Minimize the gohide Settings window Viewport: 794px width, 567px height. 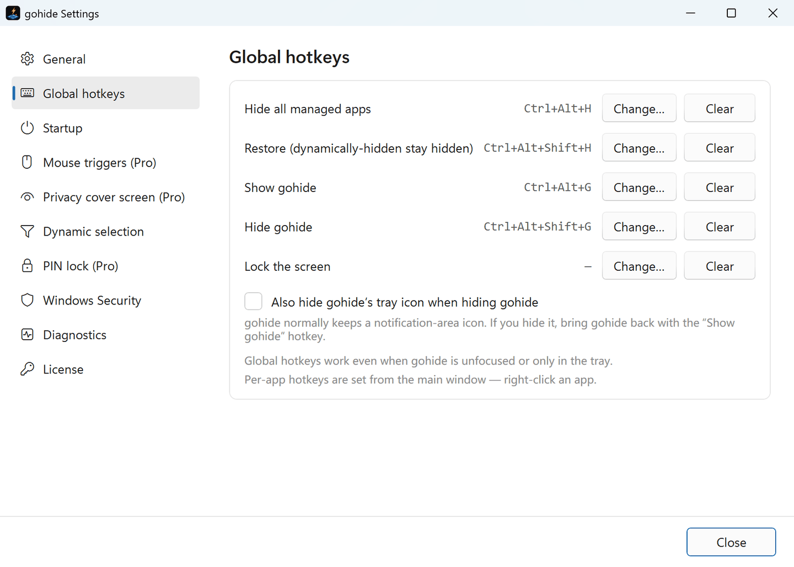690,13
